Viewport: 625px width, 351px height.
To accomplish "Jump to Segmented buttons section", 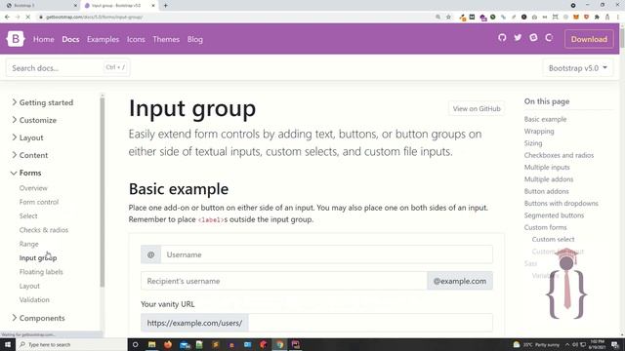I will [x=554, y=215].
